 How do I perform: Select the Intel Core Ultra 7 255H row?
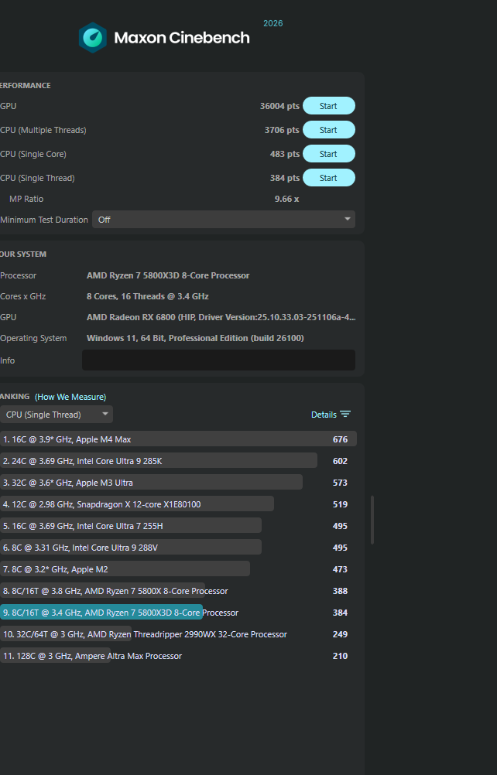point(178,526)
